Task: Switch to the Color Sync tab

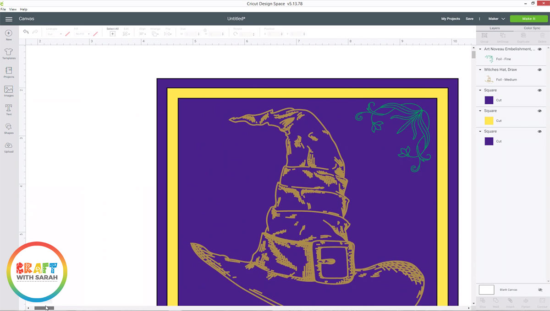Action: point(532,28)
